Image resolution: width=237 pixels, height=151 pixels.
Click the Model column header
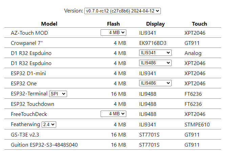coord(49,24)
